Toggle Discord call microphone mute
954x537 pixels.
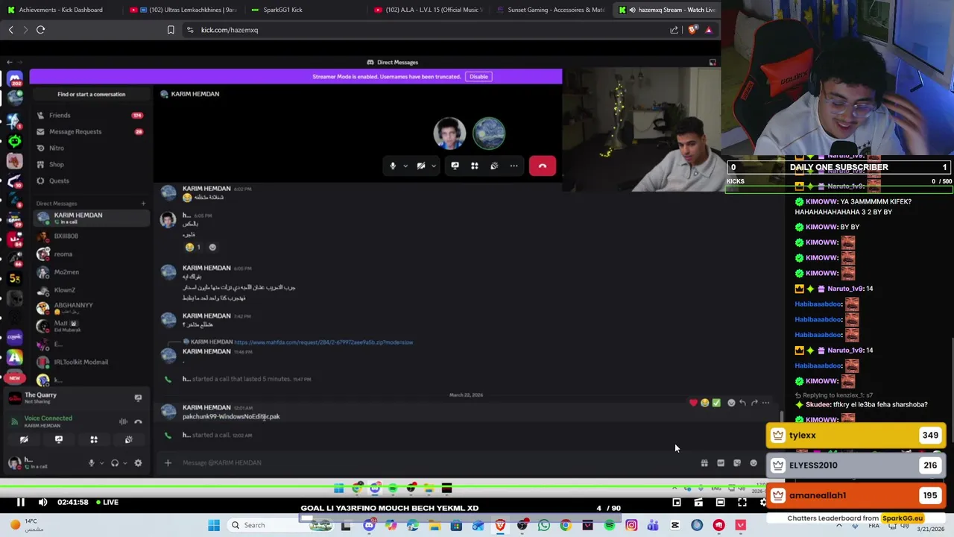pyautogui.click(x=393, y=166)
